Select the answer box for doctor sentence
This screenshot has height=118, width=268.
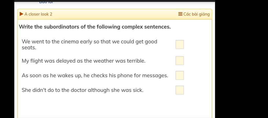(x=180, y=90)
